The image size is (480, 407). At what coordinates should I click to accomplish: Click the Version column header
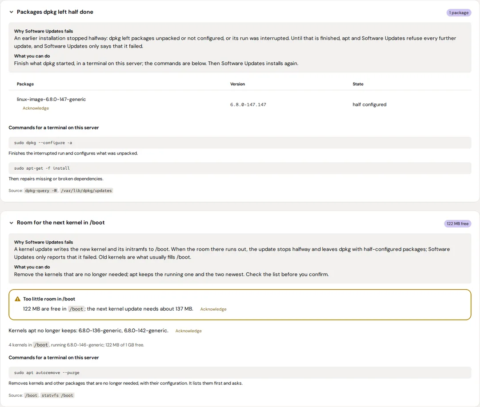(x=237, y=84)
